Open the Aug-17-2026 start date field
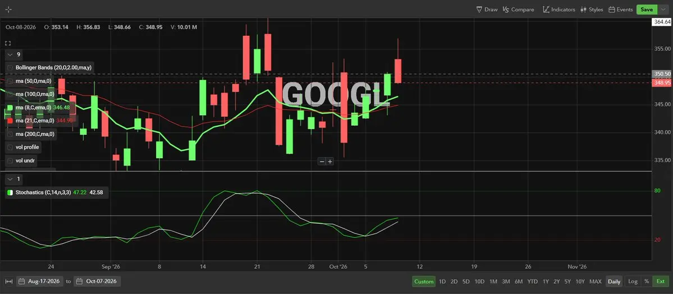This screenshot has height=294, width=673. click(41, 282)
